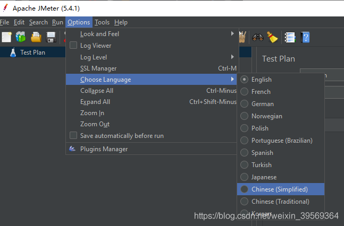Open the Tools menu
This screenshot has height=226, width=344.
102,22
